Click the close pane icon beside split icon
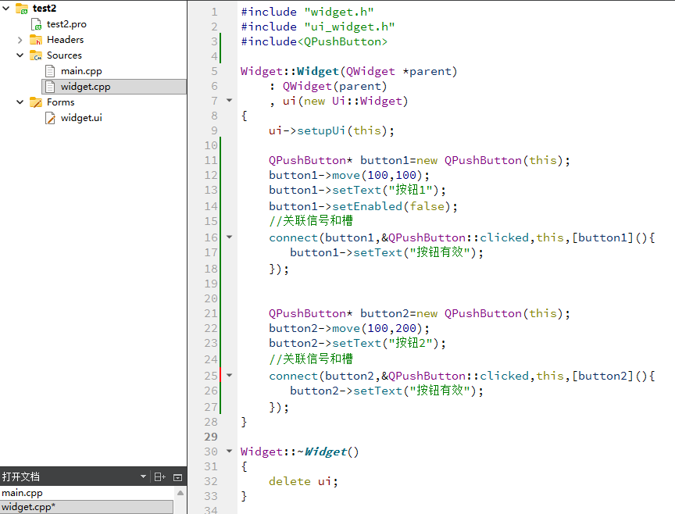This screenshot has height=514, width=675. point(177,477)
